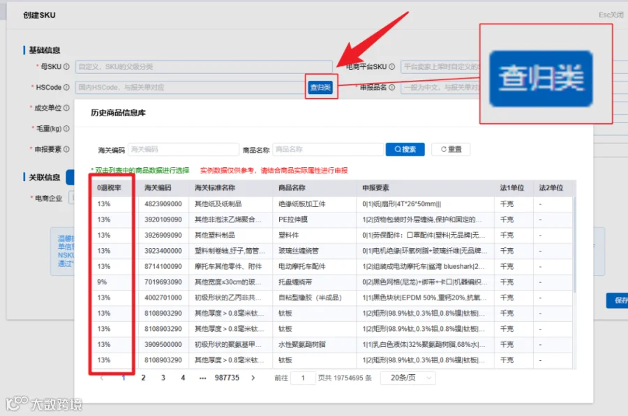Screen dimensions: 628x416
Task: Click the 前往 page number input box
Action: pyautogui.click(x=303, y=378)
